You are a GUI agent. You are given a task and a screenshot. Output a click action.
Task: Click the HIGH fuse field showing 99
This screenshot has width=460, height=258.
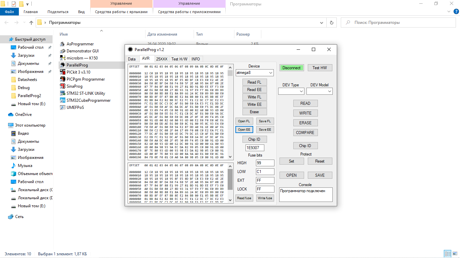coord(265,163)
